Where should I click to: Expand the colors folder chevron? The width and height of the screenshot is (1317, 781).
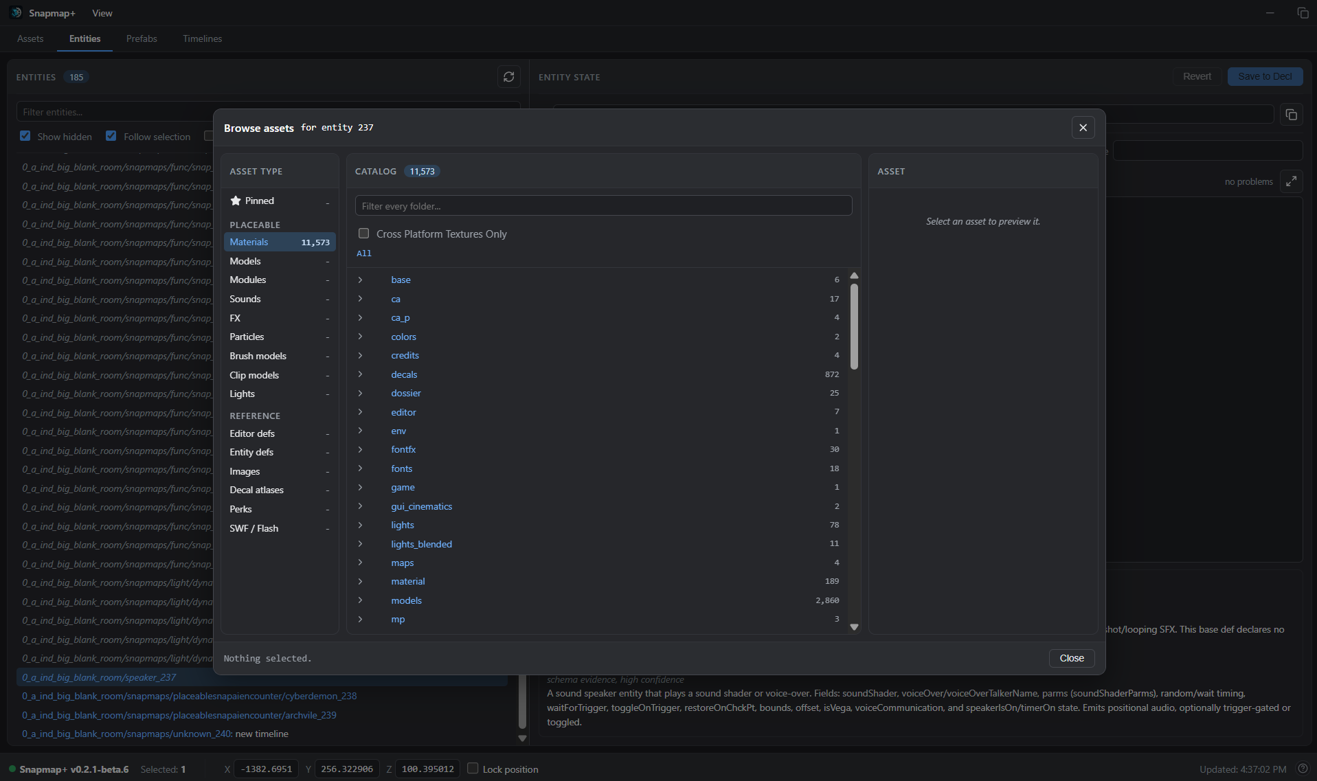click(x=360, y=337)
